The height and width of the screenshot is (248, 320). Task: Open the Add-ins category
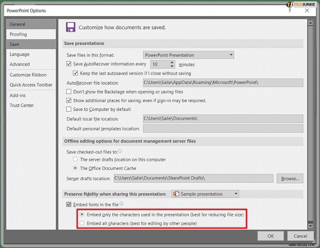click(31, 95)
